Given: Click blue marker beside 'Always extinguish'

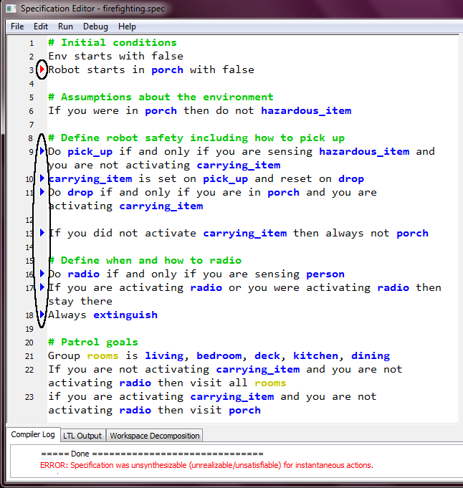Looking at the screenshot, I should pyautogui.click(x=42, y=315).
